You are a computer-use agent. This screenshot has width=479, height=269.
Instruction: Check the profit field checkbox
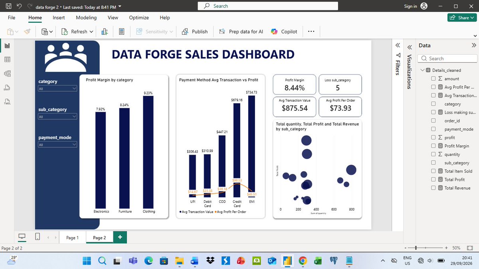tap(433, 137)
